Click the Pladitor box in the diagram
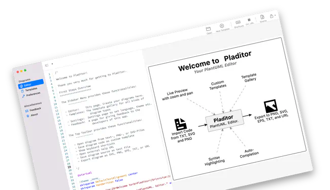The width and height of the screenshot is (330, 190). [x=224, y=121]
